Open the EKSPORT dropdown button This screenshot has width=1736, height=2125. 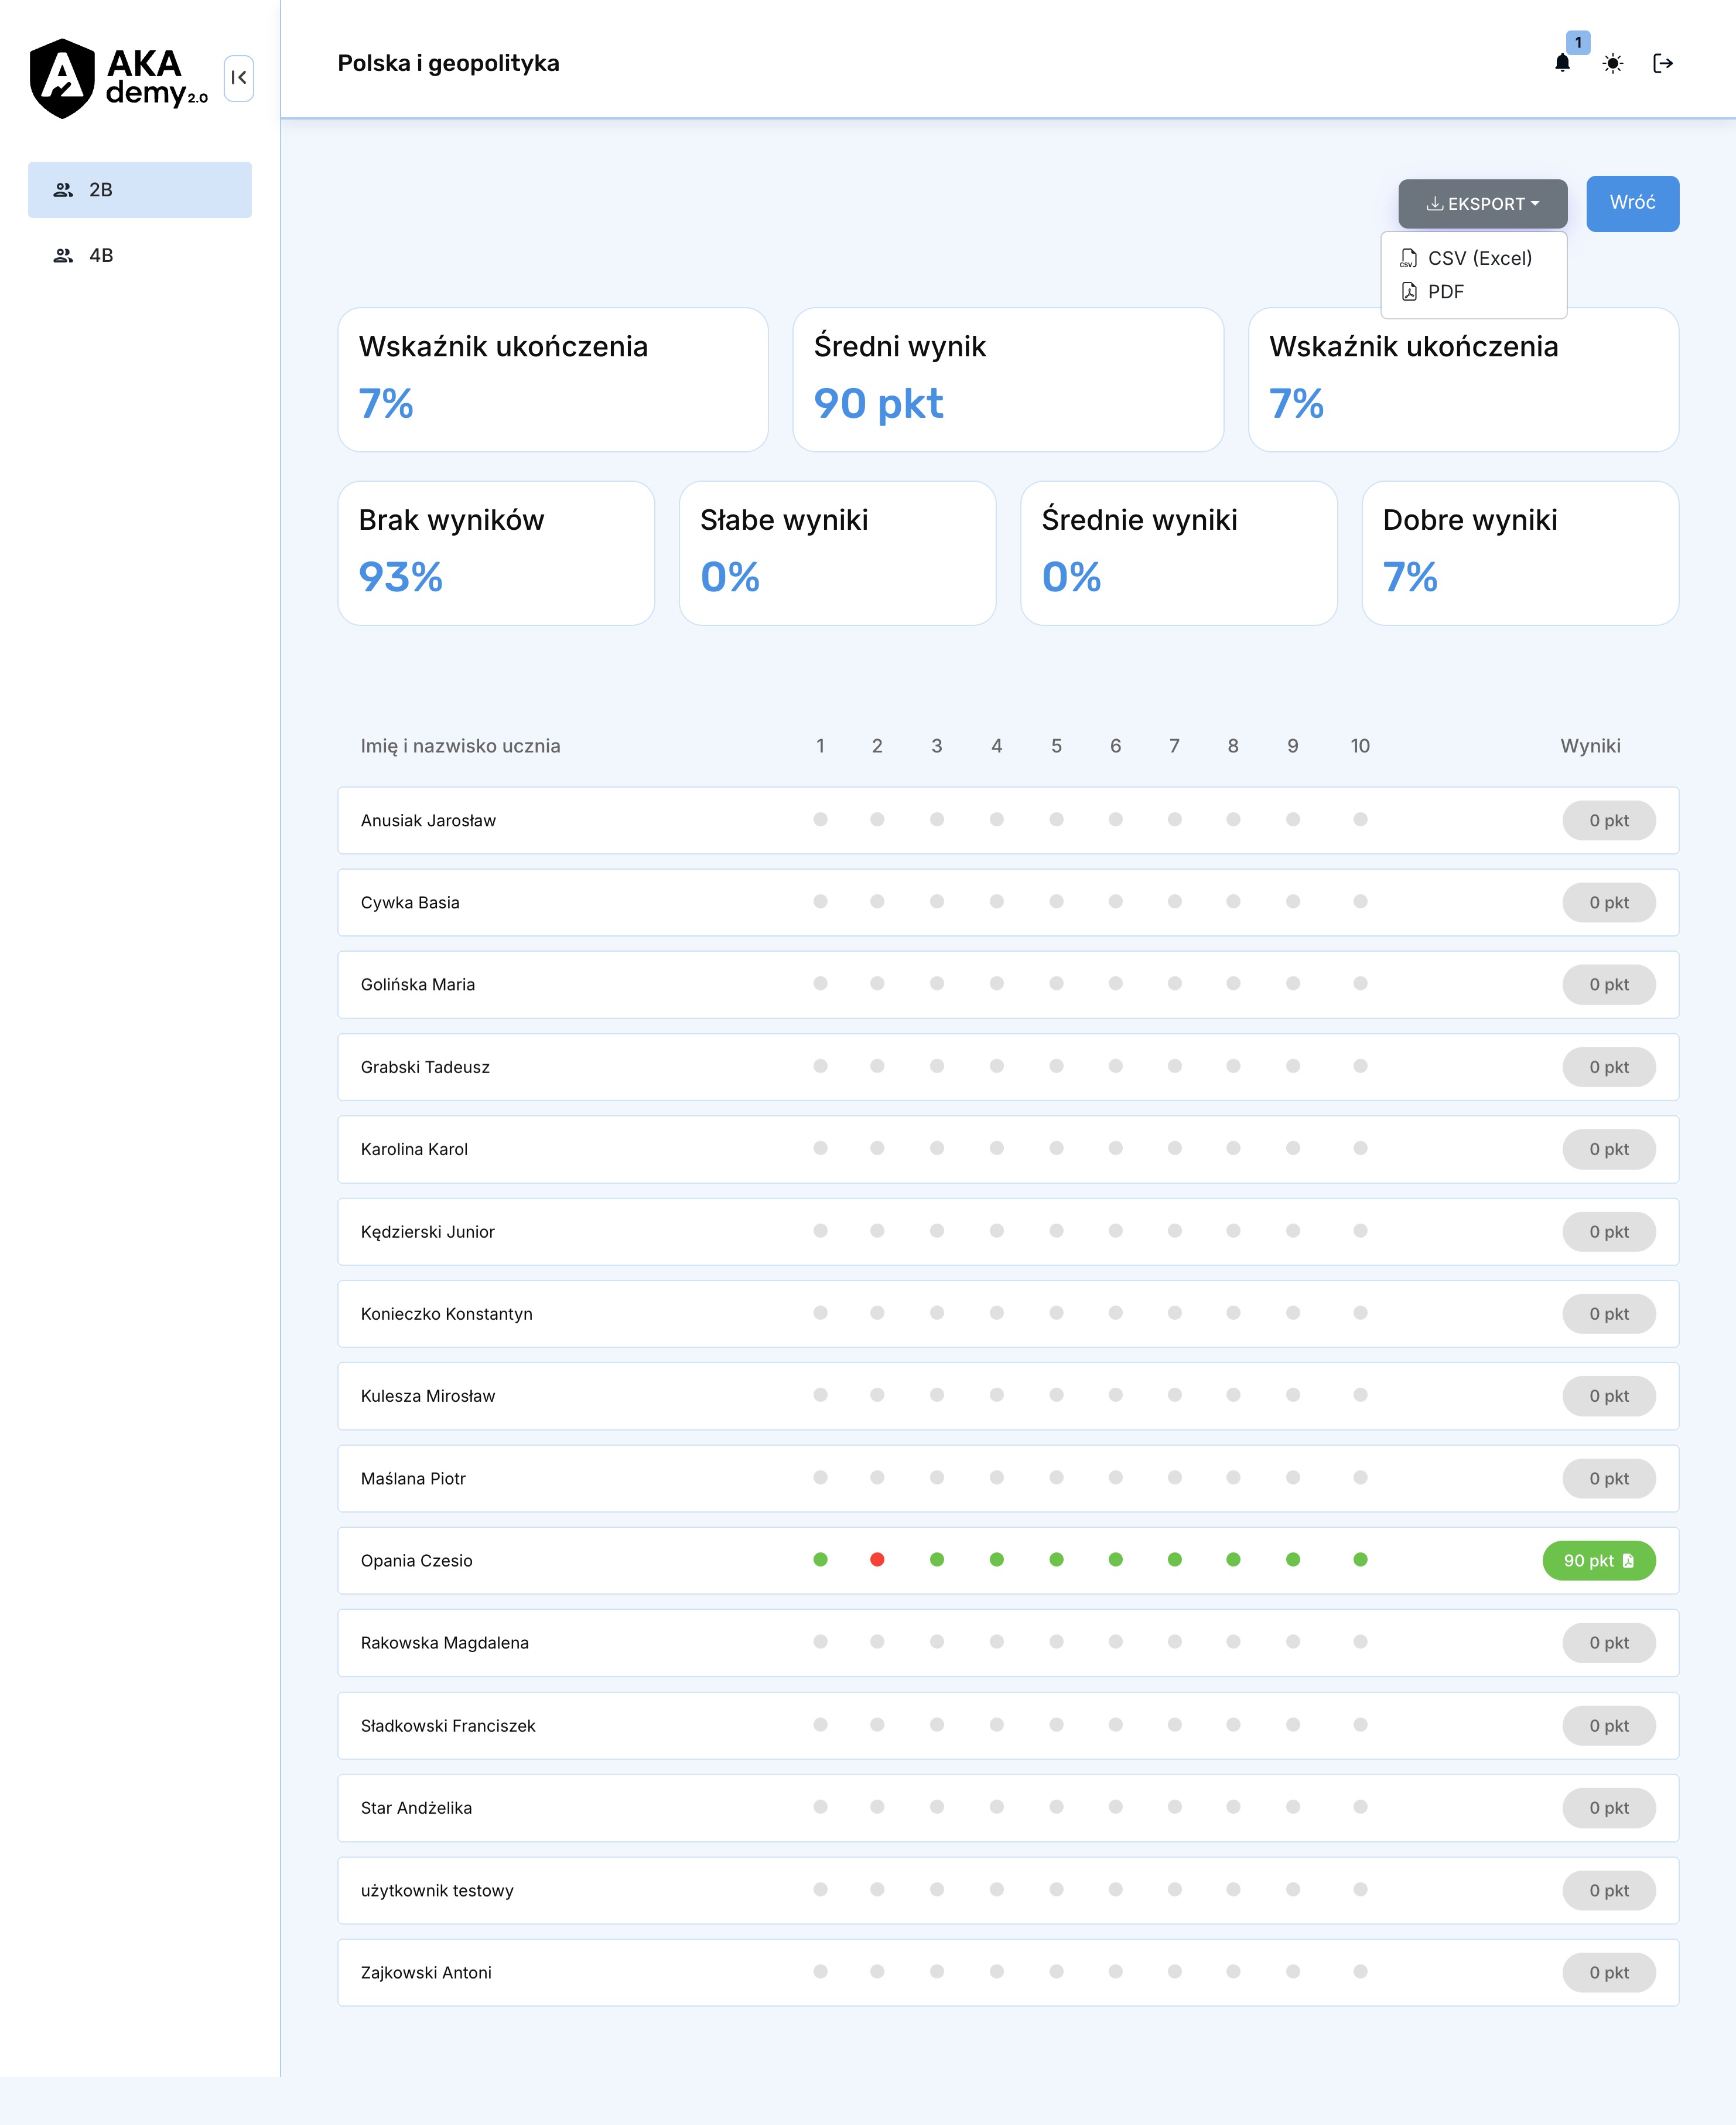coord(1482,204)
